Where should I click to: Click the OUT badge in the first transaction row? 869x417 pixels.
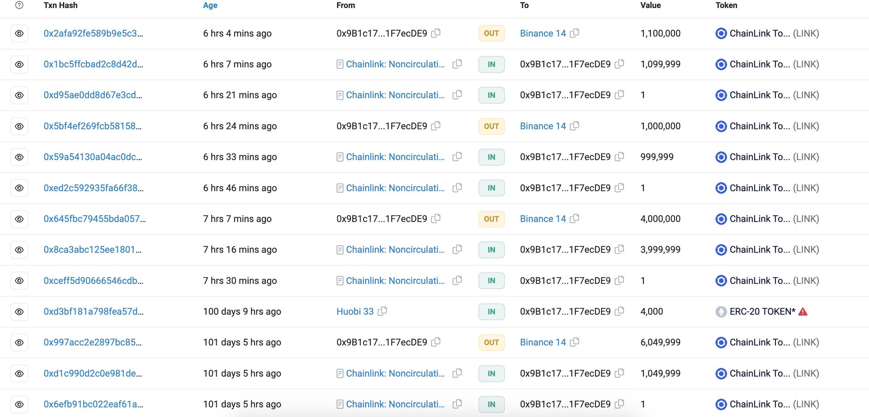(x=491, y=33)
